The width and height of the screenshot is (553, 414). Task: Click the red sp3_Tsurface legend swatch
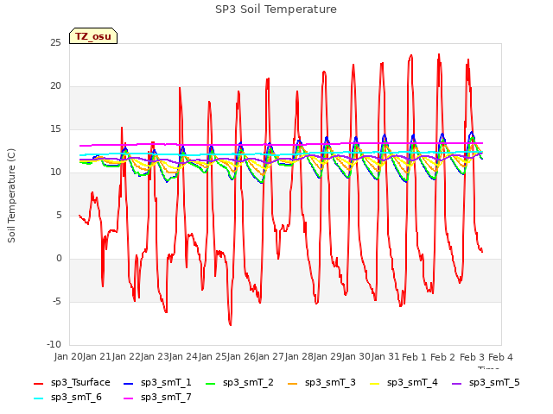[38, 383]
